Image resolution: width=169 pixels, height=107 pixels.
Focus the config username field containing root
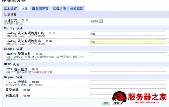tap(128, 34)
